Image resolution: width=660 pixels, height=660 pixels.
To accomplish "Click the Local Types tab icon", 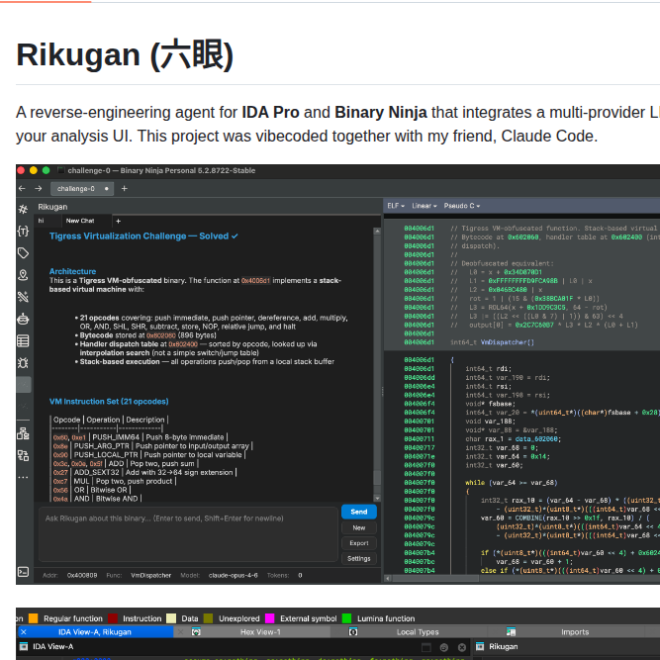I will (x=353, y=631).
